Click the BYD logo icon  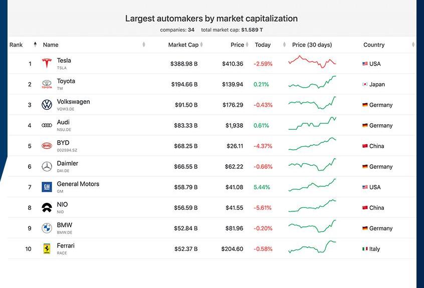click(47, 146)
